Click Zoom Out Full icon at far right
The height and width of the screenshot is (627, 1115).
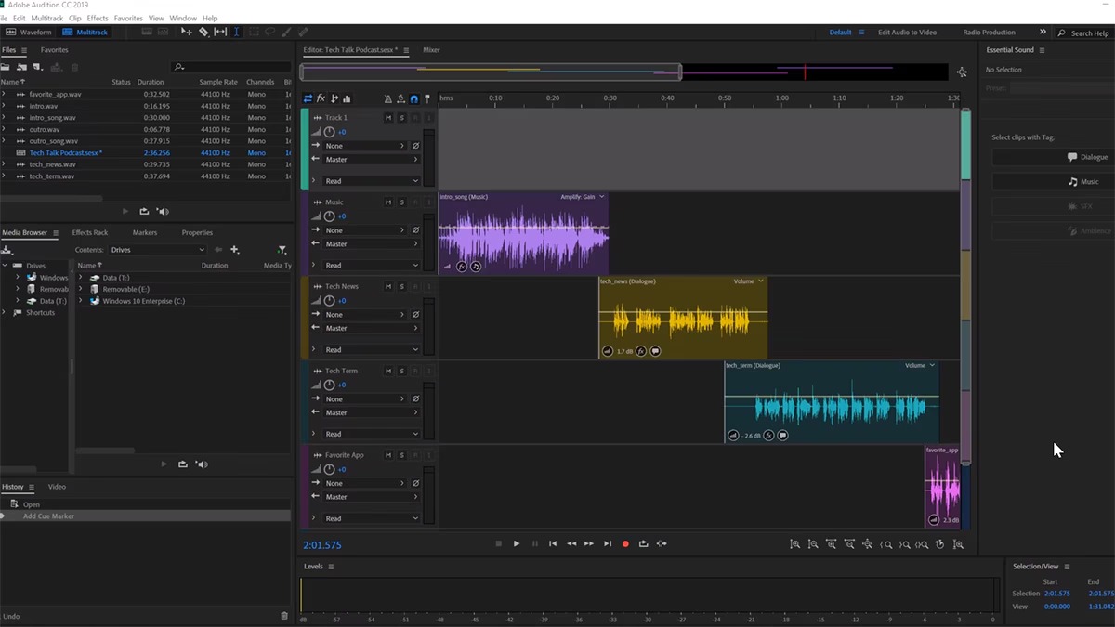tap(958, 544)
